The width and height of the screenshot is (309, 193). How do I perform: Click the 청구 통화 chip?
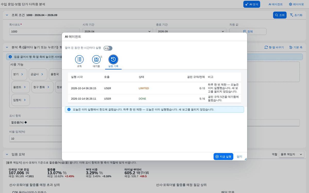(42, 87)
